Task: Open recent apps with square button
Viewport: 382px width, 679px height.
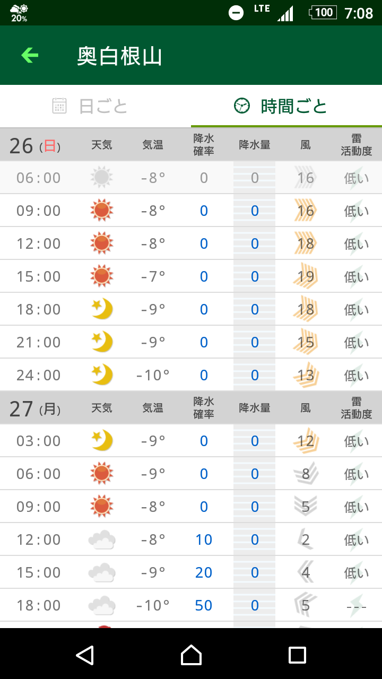Action: coord(297,655)
